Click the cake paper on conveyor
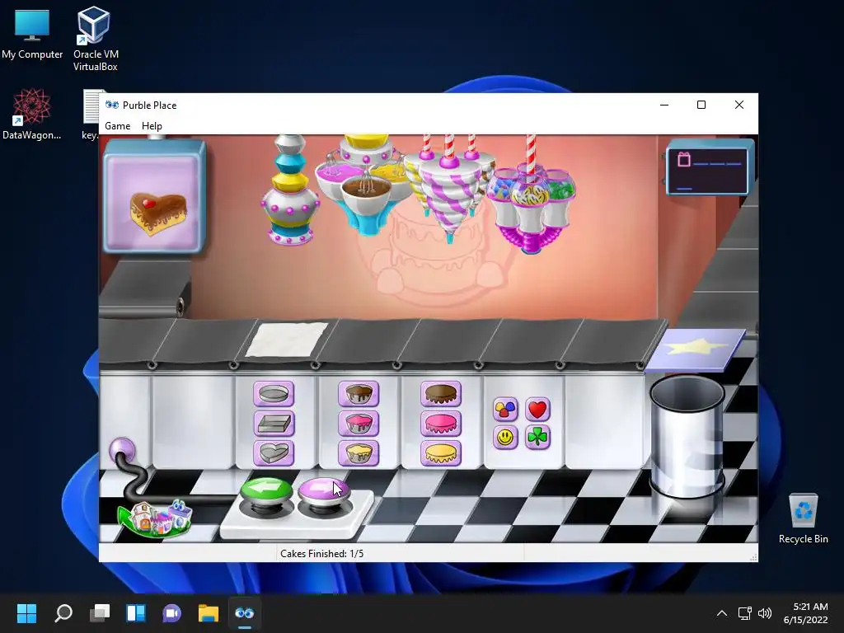844x633 pixels. coord(287,339)
